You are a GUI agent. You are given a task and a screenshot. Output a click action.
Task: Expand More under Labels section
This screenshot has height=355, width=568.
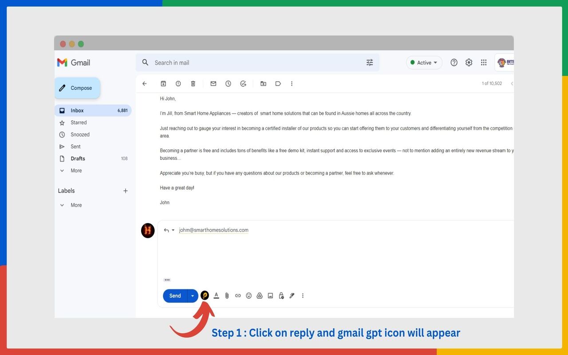(x=76, y=205)
